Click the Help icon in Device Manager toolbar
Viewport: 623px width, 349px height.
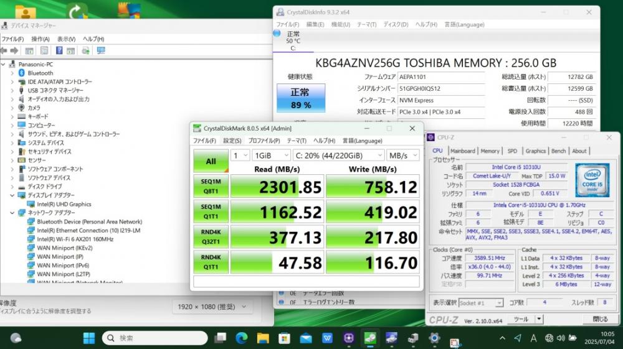coord(59,50)
